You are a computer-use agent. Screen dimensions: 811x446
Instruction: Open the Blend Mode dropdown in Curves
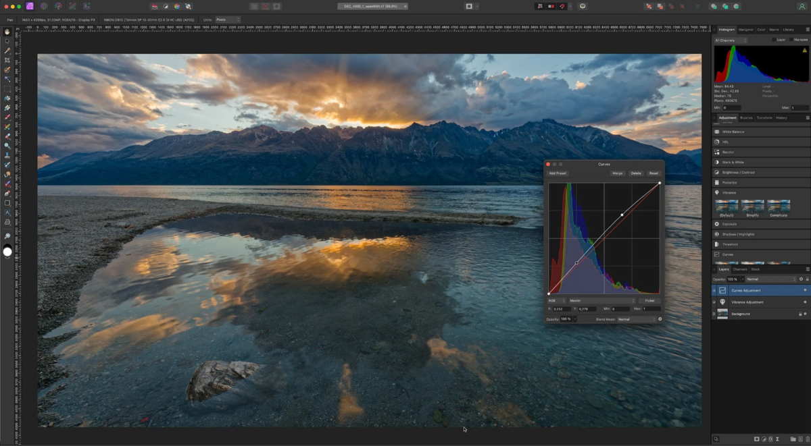(x=636, y=319)
